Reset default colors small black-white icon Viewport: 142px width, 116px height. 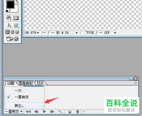coord(7,11)
